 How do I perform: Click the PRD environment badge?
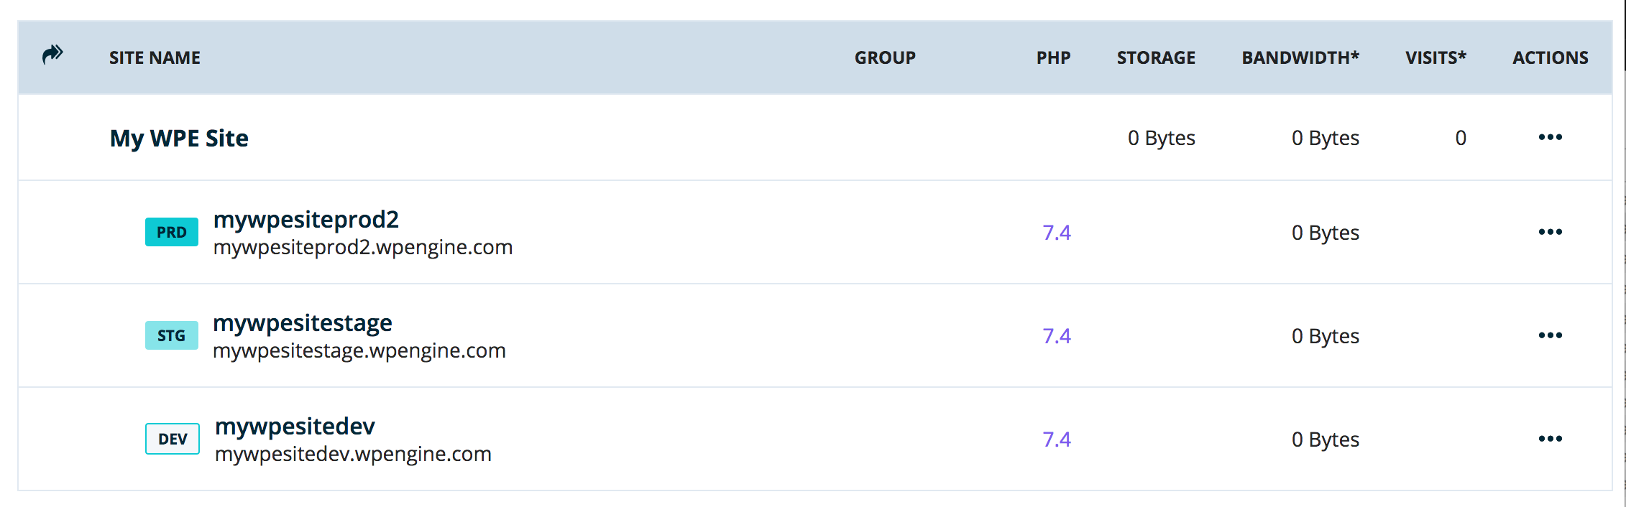(x=172, y=232)
